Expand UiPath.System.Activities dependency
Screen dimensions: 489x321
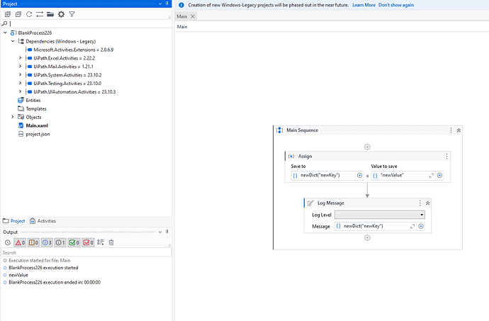pos(21,74)
